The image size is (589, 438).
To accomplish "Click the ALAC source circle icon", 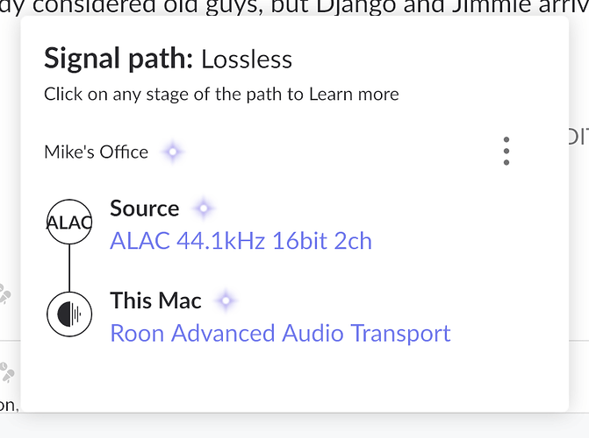I will 69,222.
